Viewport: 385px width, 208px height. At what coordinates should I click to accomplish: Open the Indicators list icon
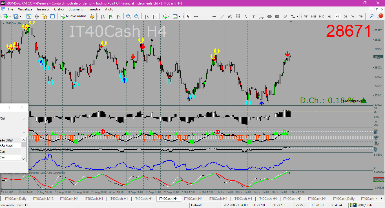(x=165, y=16)
